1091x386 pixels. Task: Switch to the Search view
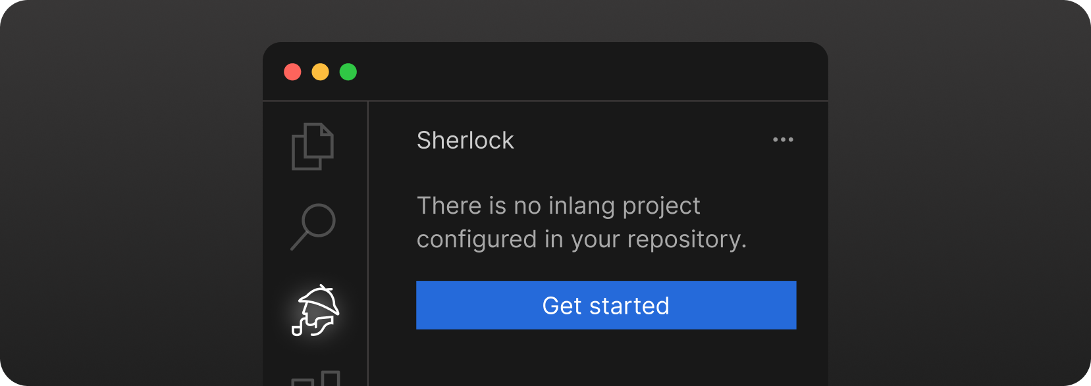point(313,226)
